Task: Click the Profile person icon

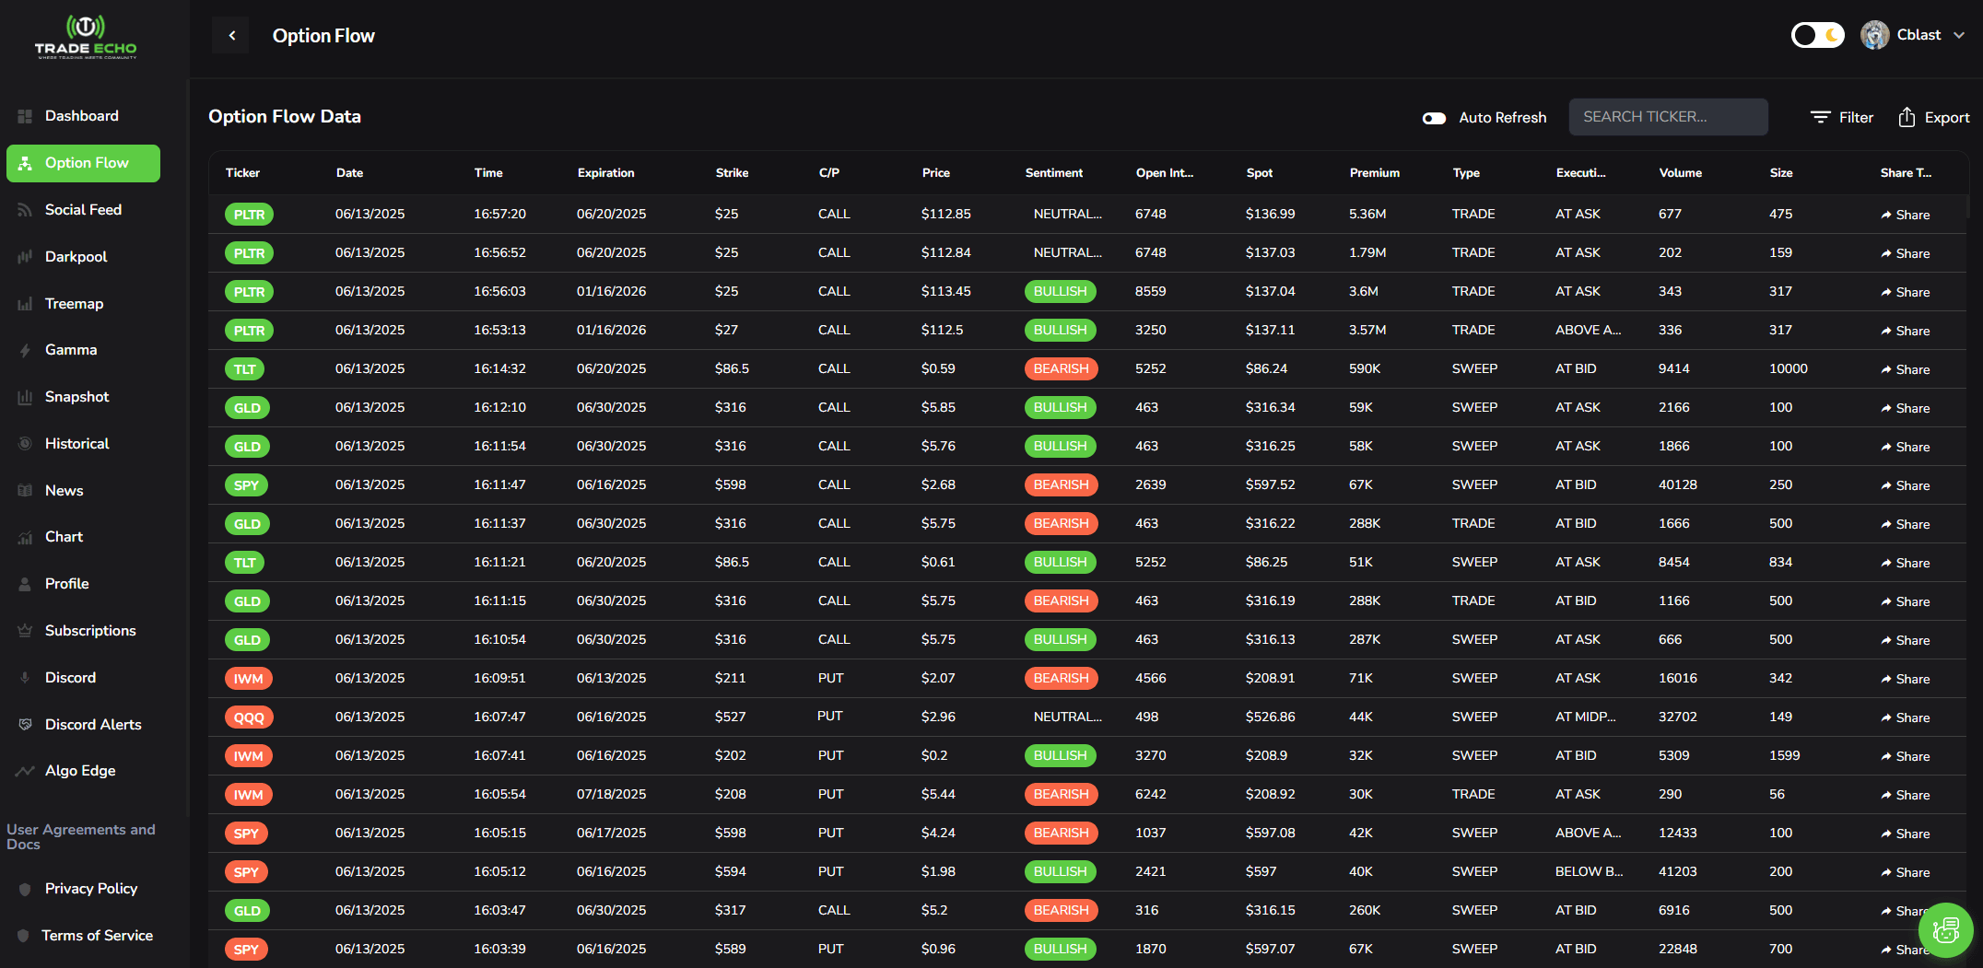Action: (x=25, y=584)
